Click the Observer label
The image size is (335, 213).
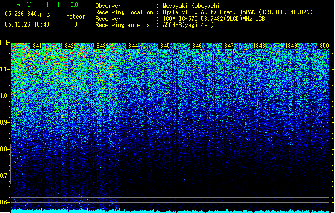pos(108,6)
